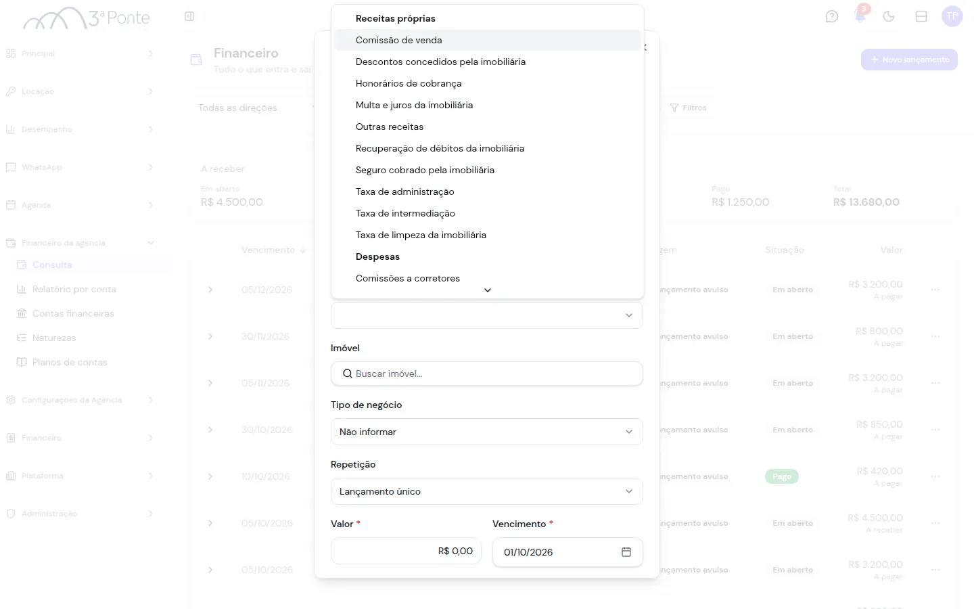Open the TP user avatar
This screenshot has height=609, width=974.
952,16
